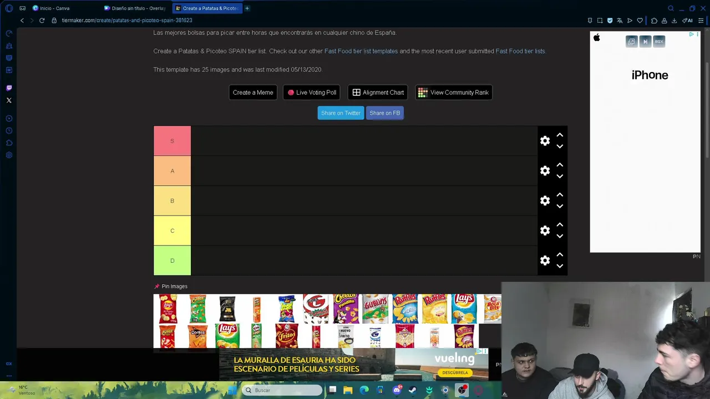Move the B tier row up

[x=560, y=195]
